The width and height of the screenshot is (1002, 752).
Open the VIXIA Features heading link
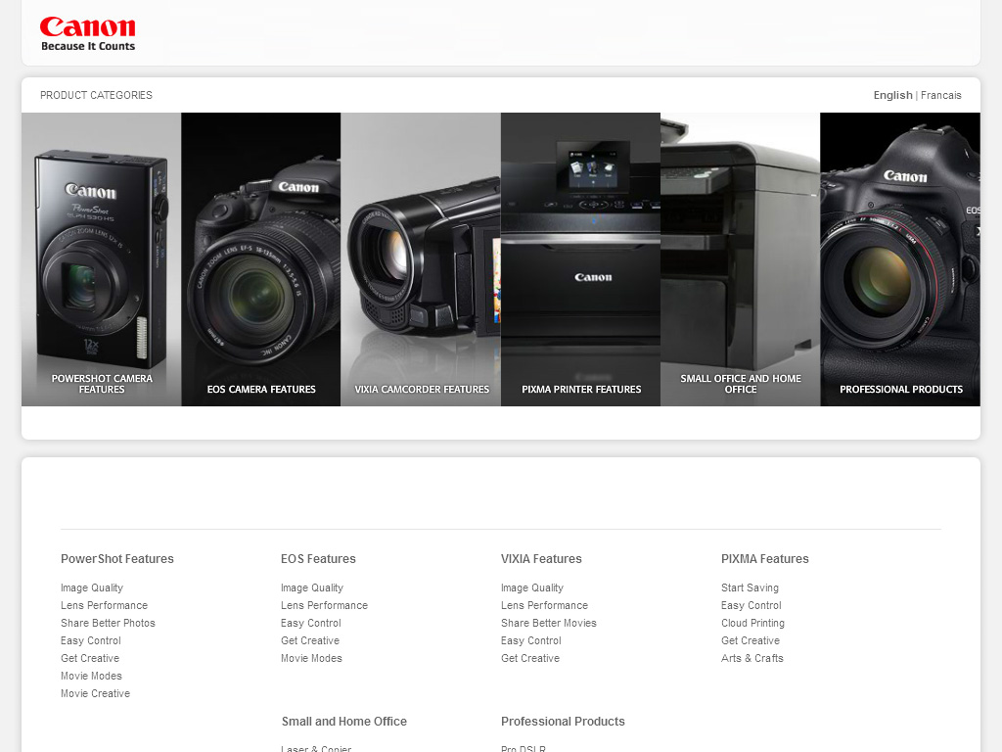click(541, 559)
